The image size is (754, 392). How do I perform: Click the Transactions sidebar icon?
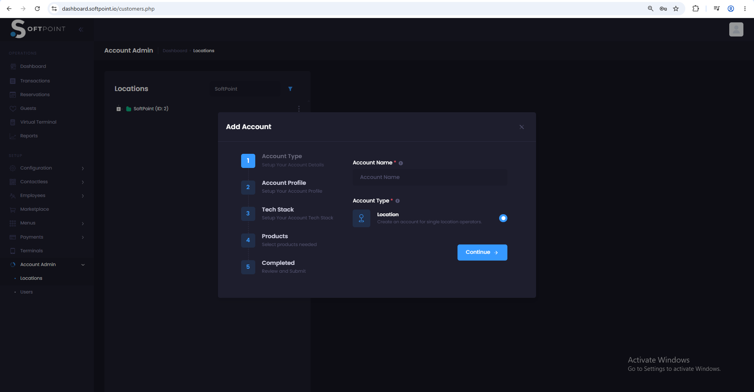(13, 81)
